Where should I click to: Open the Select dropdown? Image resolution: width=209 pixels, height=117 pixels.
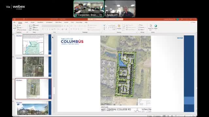[141, 30]
